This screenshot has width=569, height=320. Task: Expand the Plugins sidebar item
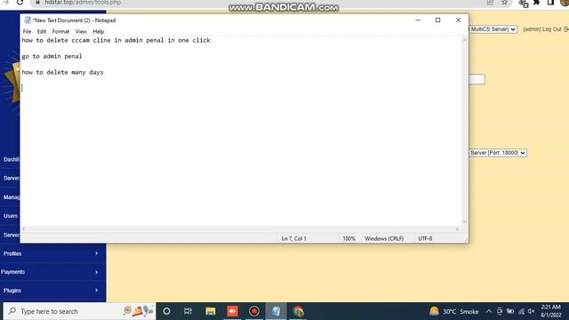point(53,291)
